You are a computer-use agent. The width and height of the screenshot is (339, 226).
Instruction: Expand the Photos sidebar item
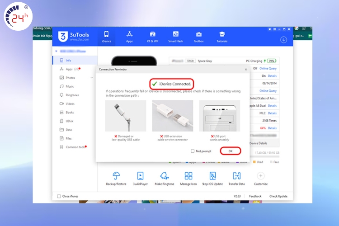coord(92,78)
